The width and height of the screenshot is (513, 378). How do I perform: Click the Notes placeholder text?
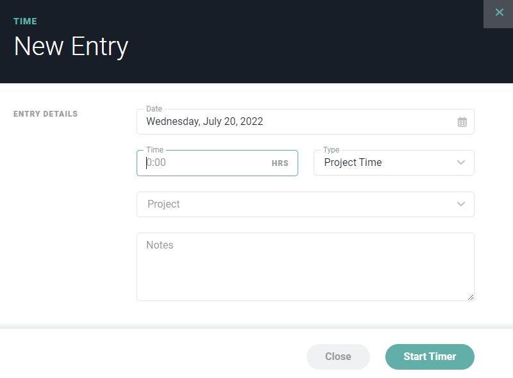[x=160, y=245]
